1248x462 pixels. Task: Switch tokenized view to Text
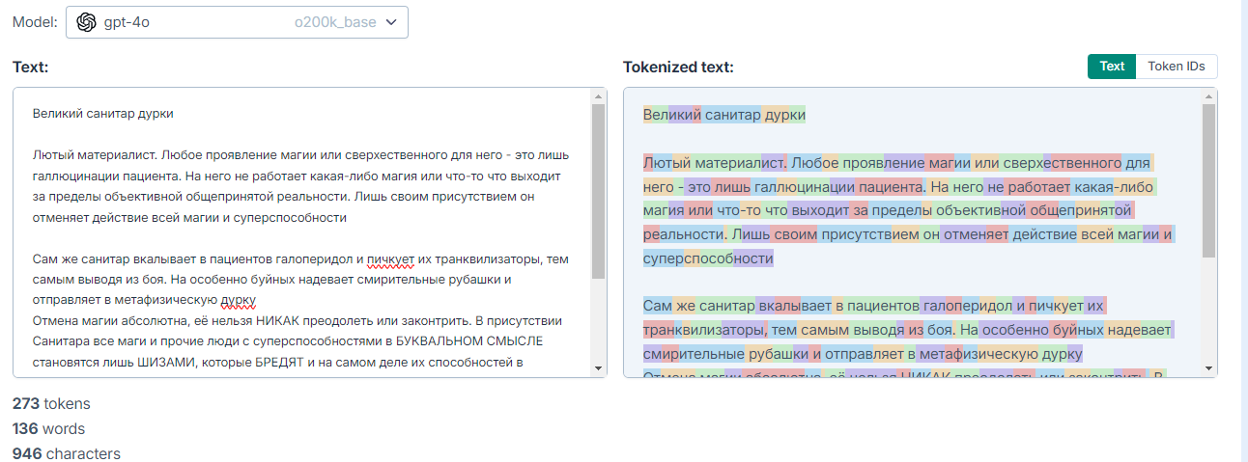1112,67
